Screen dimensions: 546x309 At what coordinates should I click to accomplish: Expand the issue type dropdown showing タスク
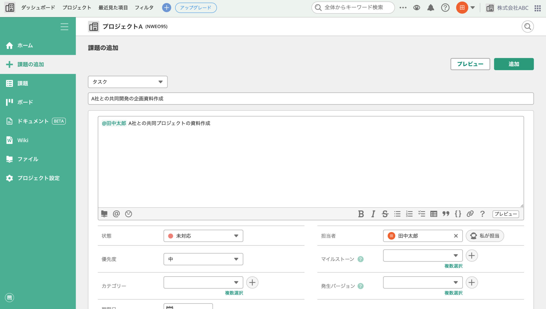point(127,82)
